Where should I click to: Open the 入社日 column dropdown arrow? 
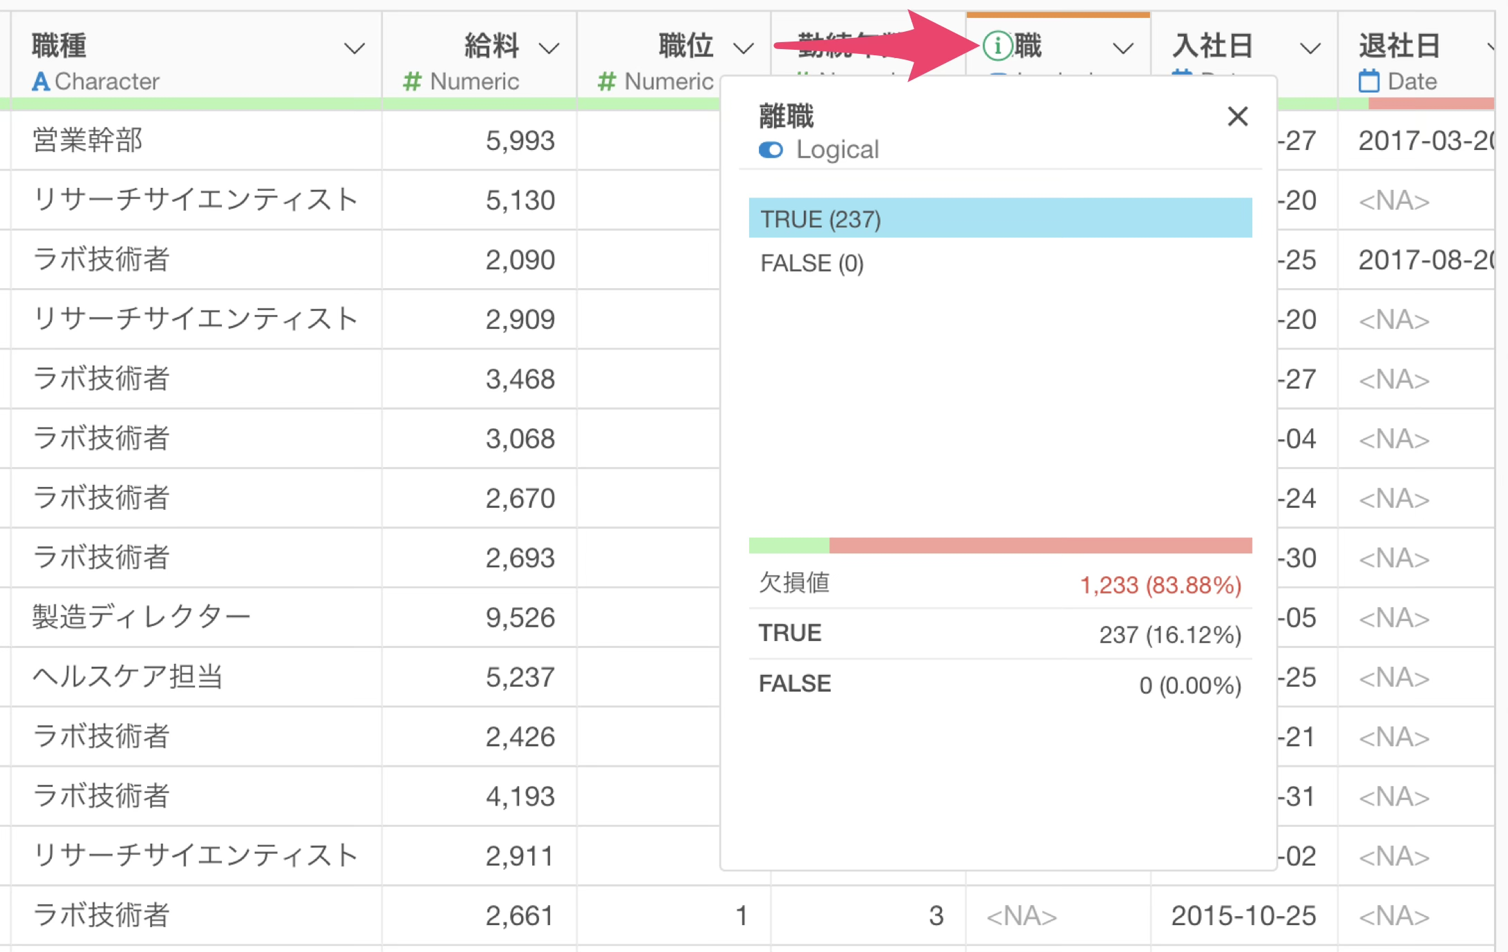(1310, 48)
